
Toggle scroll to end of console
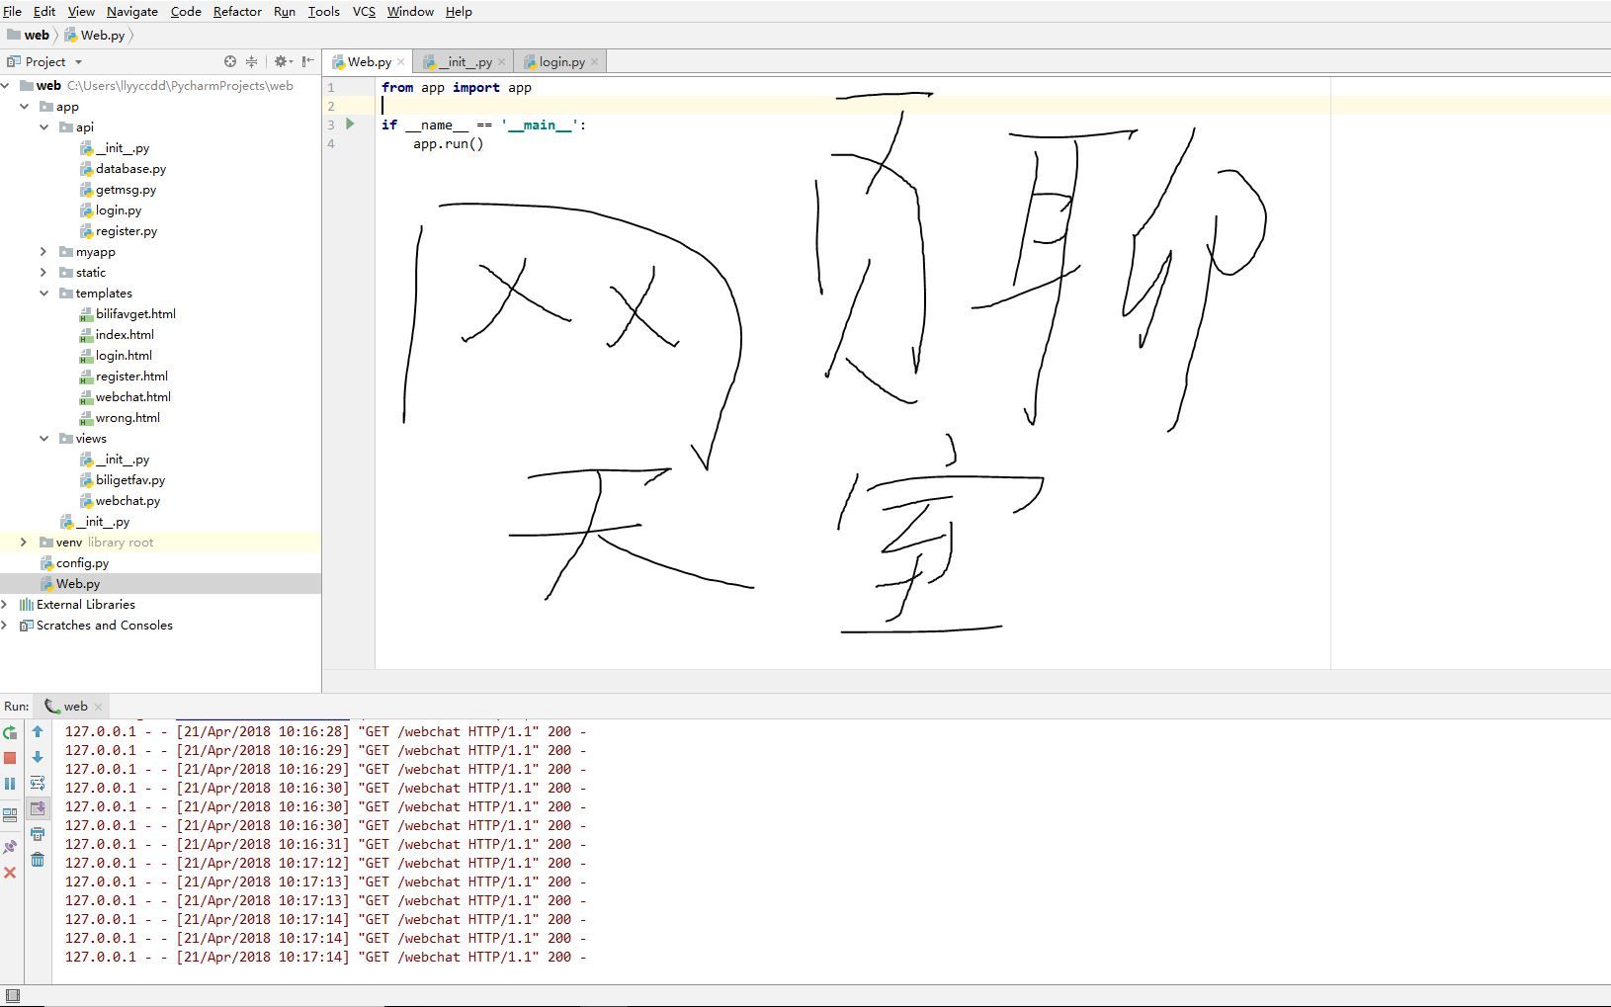tap(38, 808)
